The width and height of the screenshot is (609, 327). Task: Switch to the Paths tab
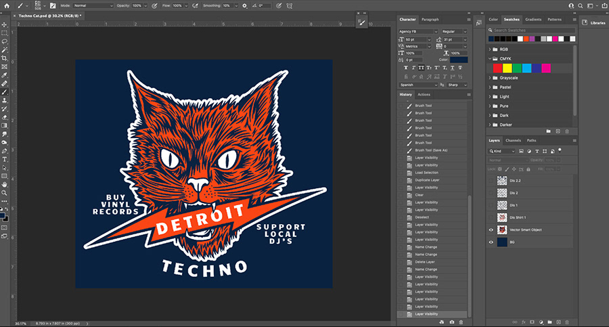coord(531,140)
